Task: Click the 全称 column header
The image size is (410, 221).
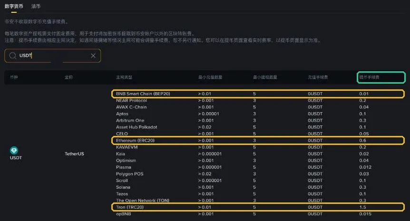Action: (x=69, y=77)
